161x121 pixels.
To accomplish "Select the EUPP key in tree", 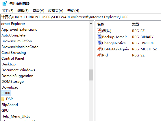I will [x=6, y=93].
